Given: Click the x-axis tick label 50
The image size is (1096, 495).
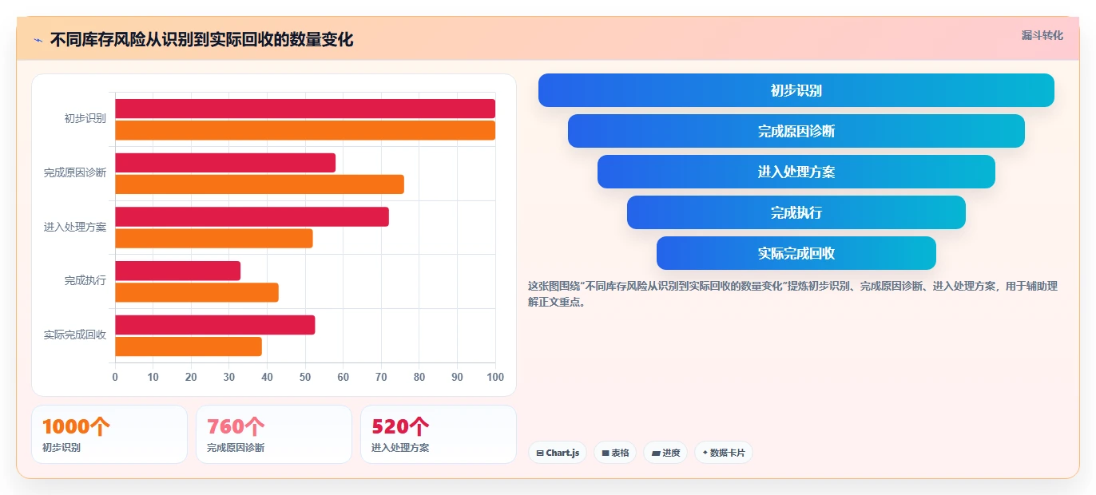Looking at the screenshot, I should pos(305,377).
